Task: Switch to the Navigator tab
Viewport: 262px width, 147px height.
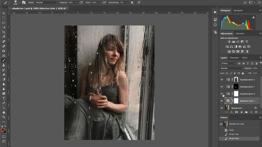Action: click(238, 11)
